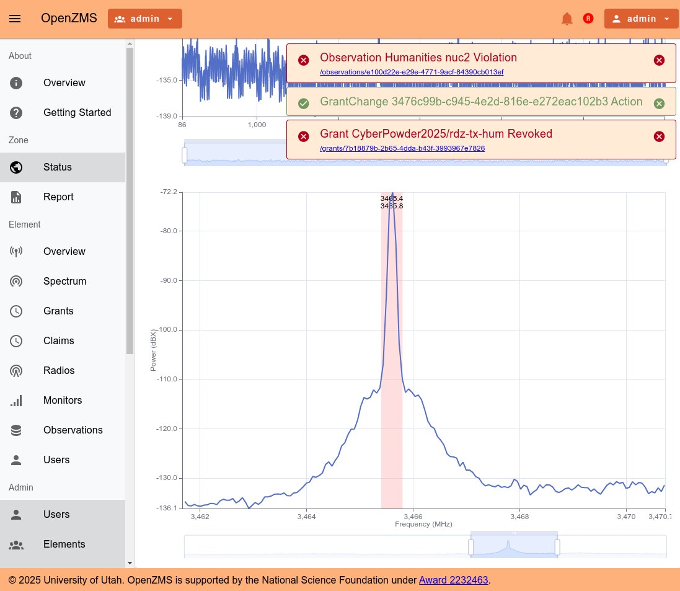This screenshot has width=680, height=591.
Task: Open About Overview info icon
Action: 16,83
